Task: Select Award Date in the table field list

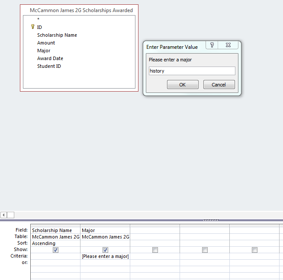Action: (x=50, y=58)
